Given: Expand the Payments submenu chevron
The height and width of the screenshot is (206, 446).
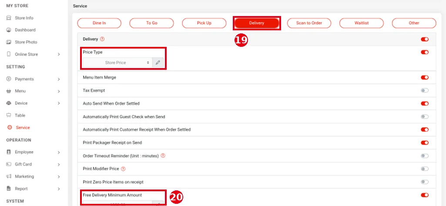Looking at the screenshot, I should click(59, 79).
